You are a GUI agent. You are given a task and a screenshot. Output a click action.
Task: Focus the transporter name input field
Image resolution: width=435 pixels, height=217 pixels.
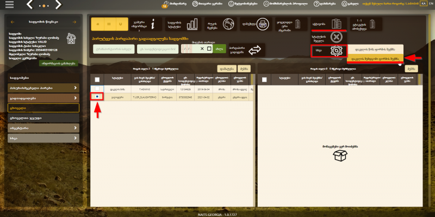pos(114,49)
